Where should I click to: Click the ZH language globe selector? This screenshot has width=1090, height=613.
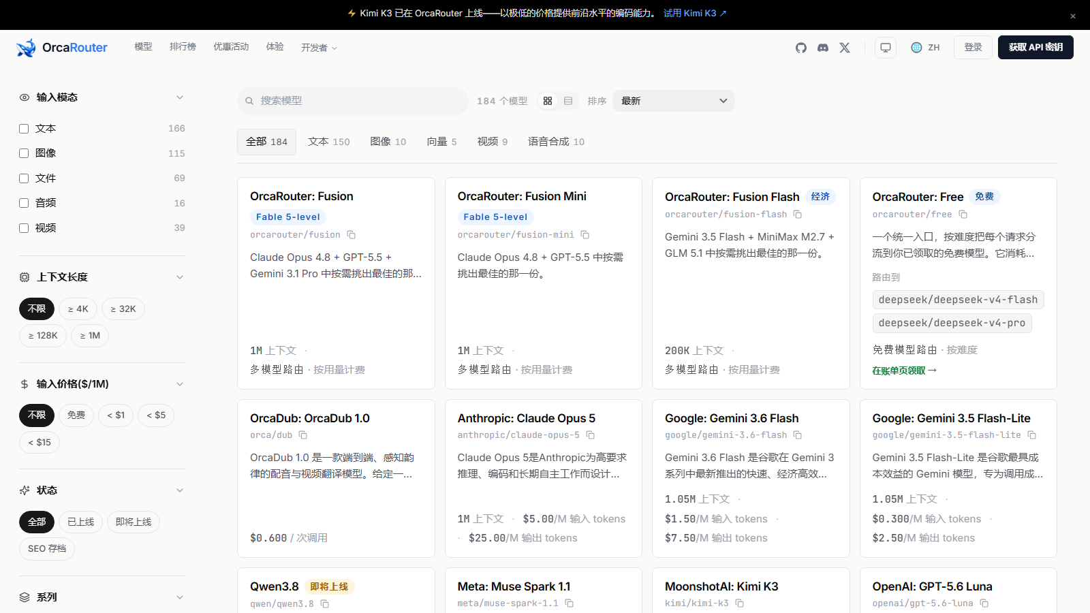point(925,48)
